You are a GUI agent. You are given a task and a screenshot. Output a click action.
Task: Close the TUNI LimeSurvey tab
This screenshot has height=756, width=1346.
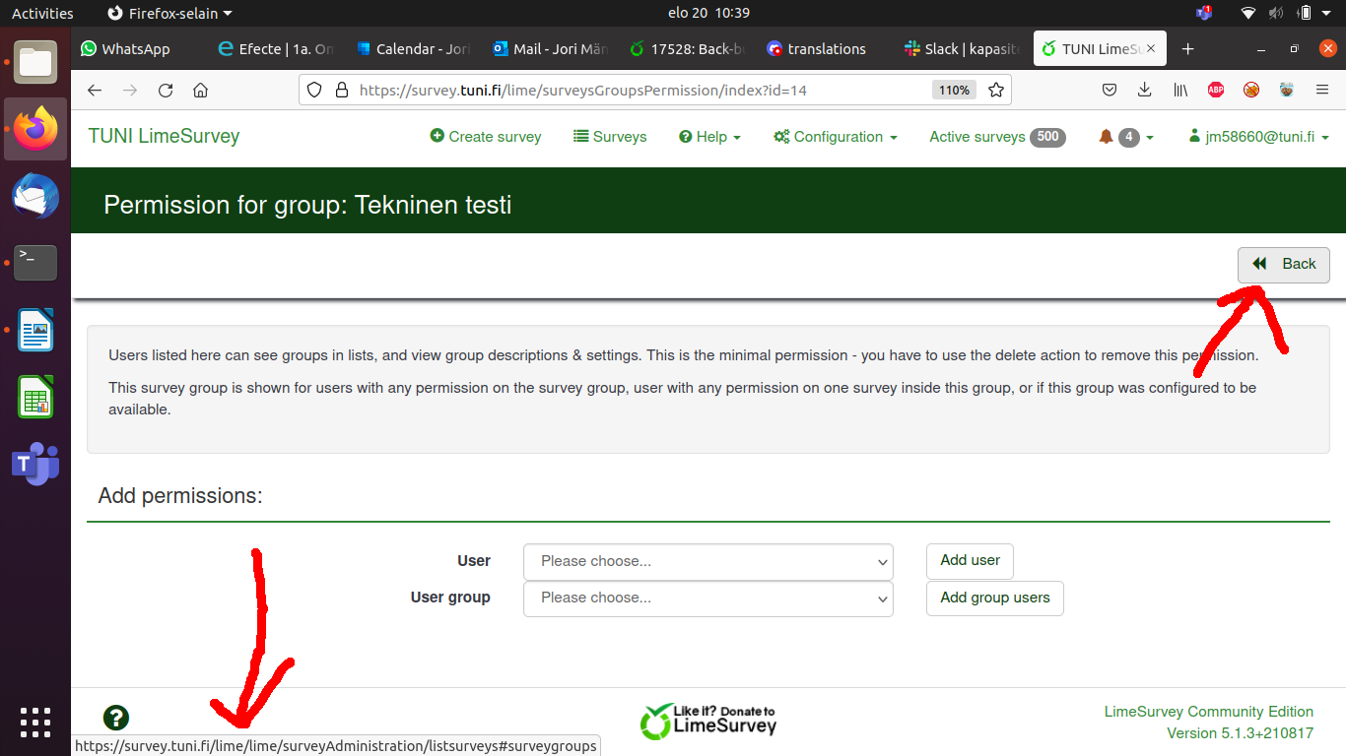[x=1150, y=49]
